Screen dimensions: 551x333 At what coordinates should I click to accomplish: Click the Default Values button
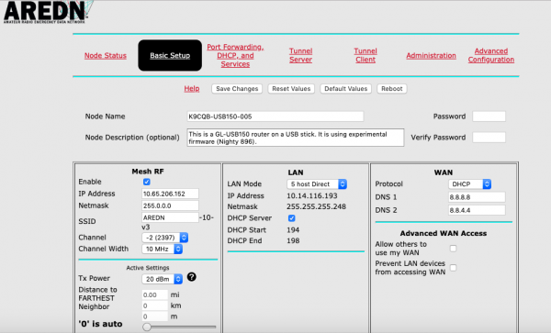[346, 89]
